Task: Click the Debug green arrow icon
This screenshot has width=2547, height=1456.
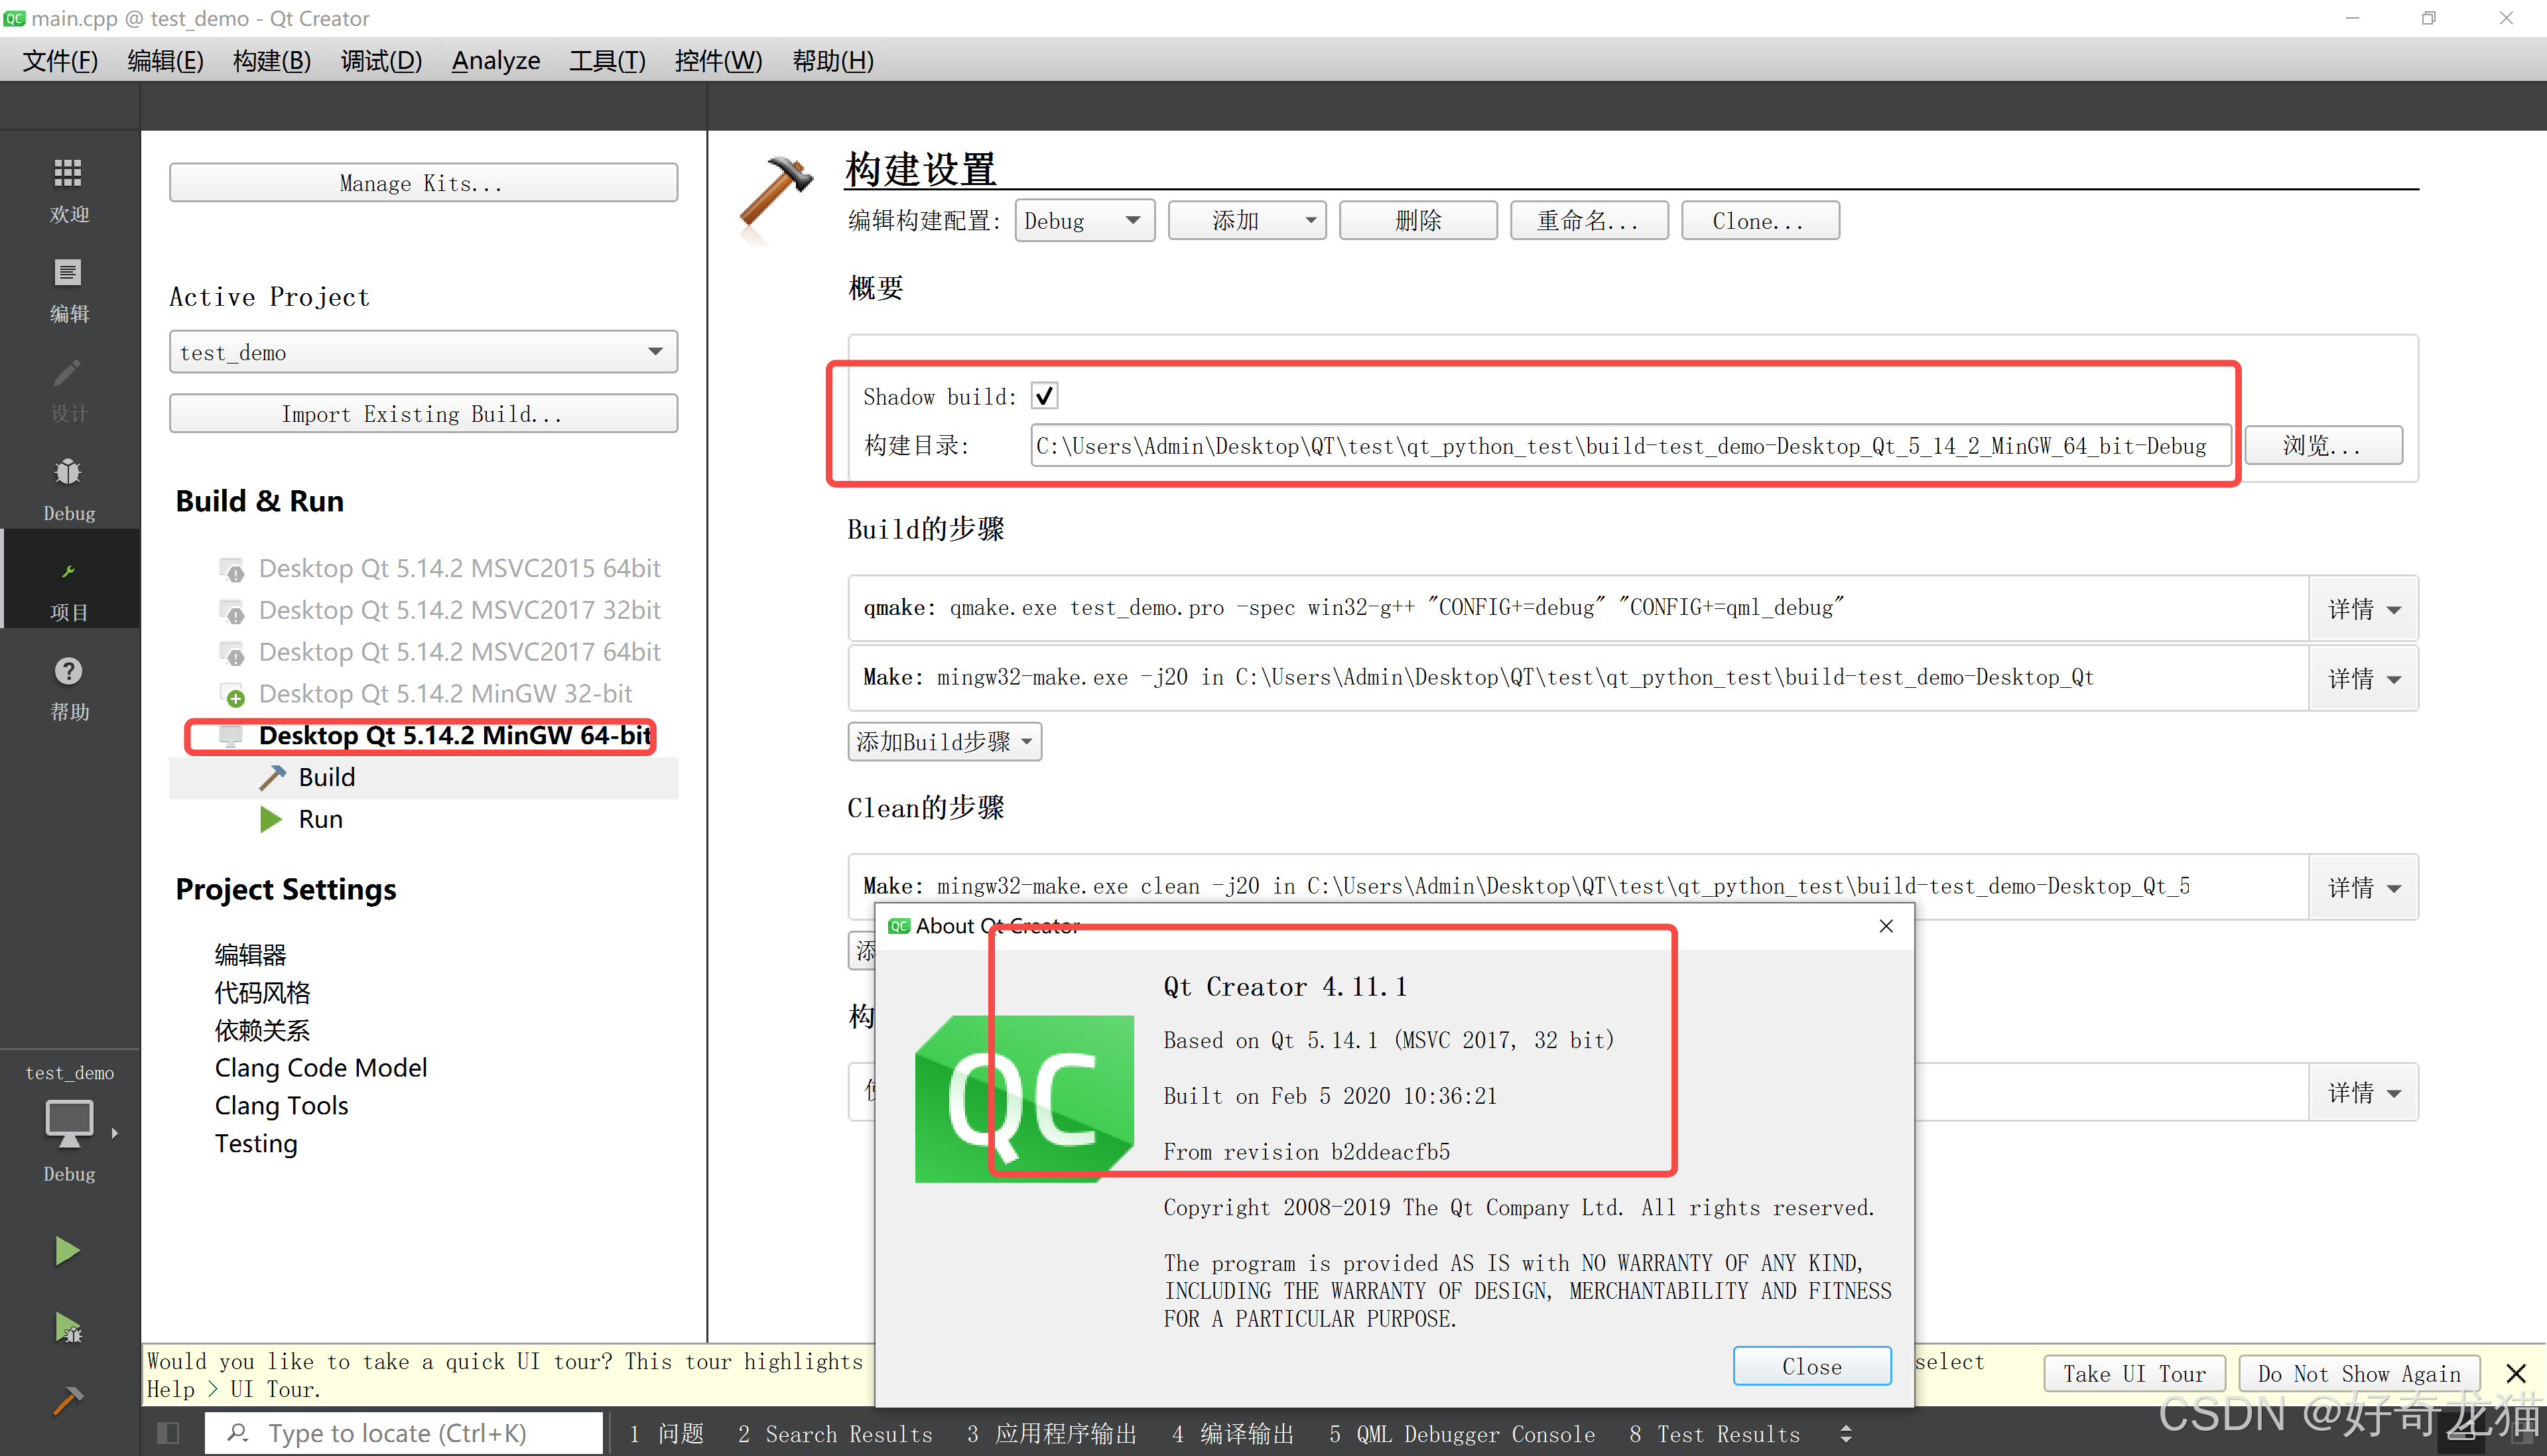Action: click(x=65, y=1325)
